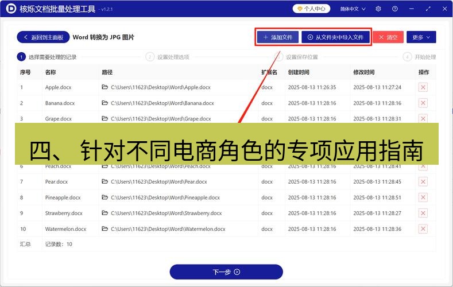Screen dimensions: 453x287
Task: Select step 1 选择需要处理的记录
Action: (x=47, y=57)
